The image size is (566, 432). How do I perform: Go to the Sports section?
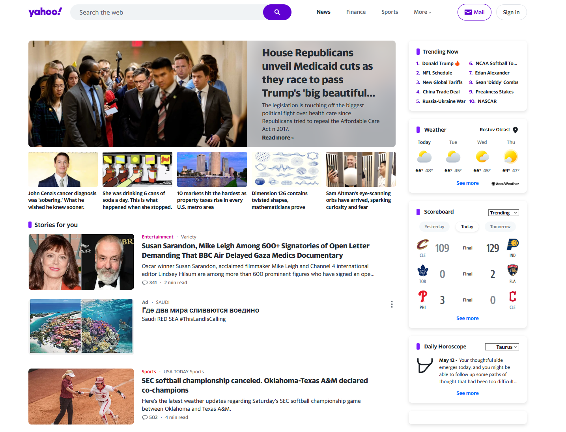click(x=390, y=12)
